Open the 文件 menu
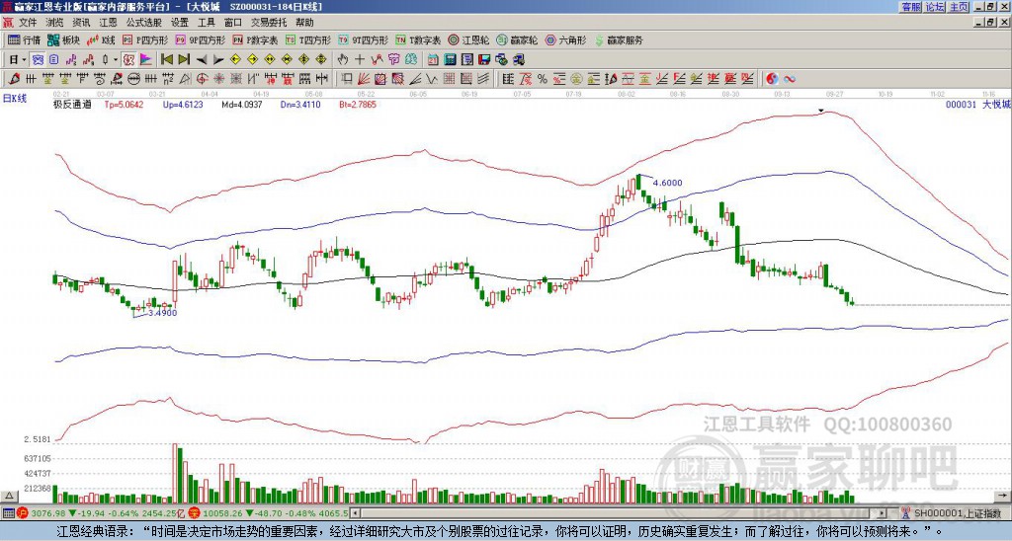1012x541 pixels. (28, 23)
